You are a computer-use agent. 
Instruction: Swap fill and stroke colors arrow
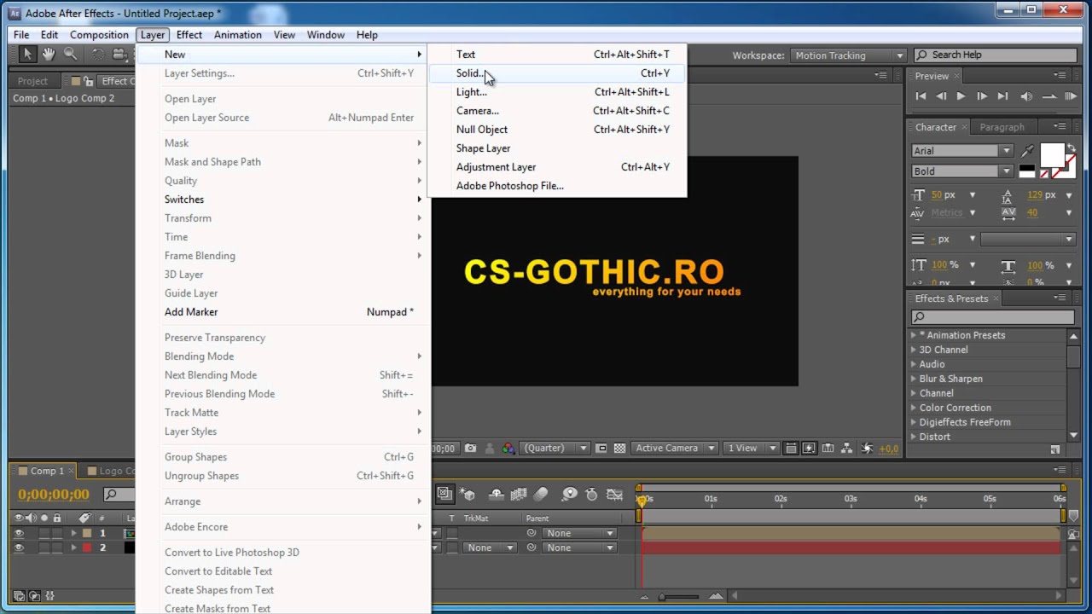(x=1071, y=148)
